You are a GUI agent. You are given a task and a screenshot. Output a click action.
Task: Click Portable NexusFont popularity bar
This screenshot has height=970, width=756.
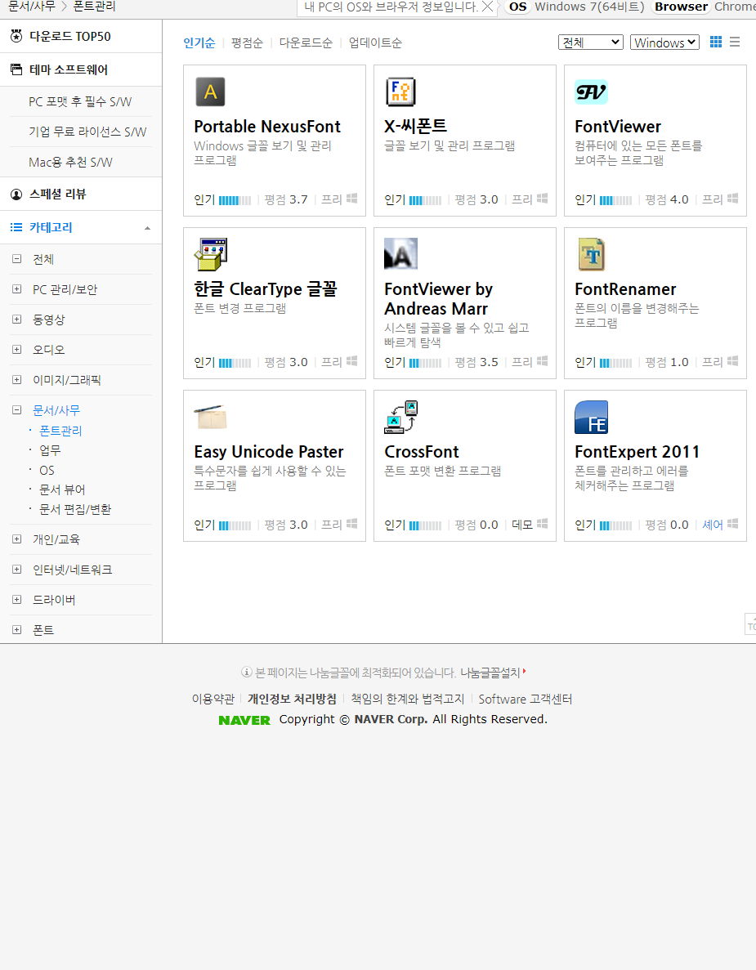(x=235, y=200)
